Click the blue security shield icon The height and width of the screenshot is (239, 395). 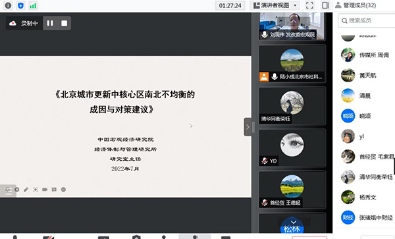pos(20,5)
